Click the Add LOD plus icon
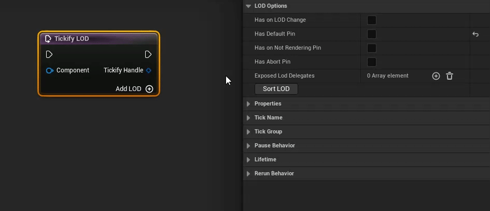The height and width of the screenshot is (211, 490). (x=149, y=89)
